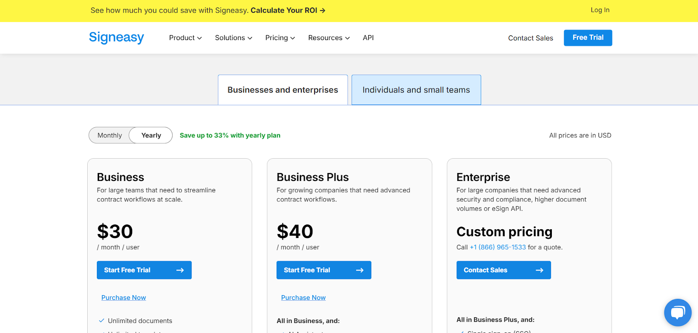698x333 pixels.
Task: Open the API page
Action: [x=368, y=38]
